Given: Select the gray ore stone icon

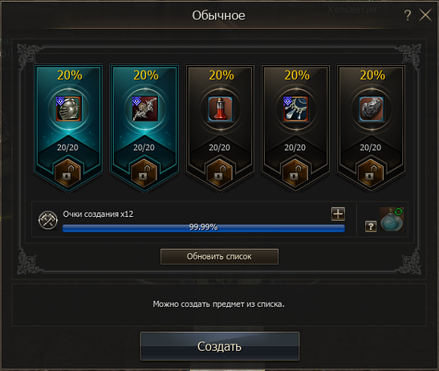Looking at the screenshot, I should [x=372, y=109].
